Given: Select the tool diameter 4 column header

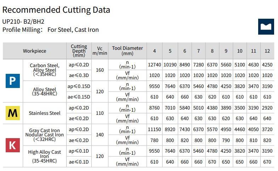Looking at the screenshot, I should [x=154, y=51].
